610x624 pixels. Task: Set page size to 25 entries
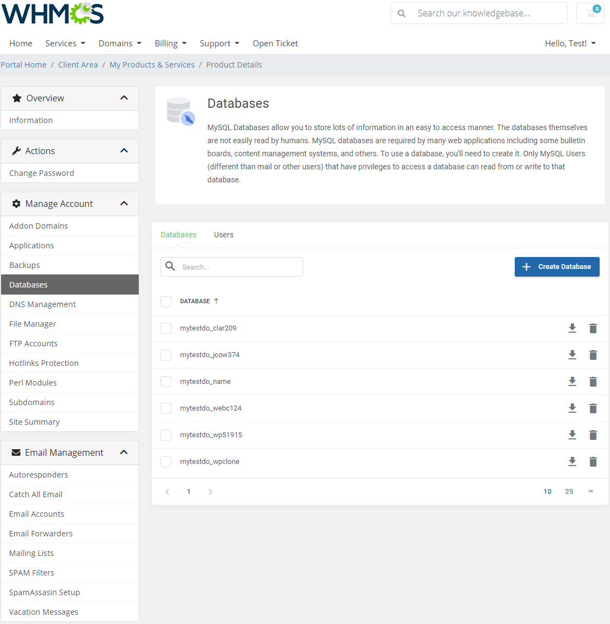click(x=569, y=492)
